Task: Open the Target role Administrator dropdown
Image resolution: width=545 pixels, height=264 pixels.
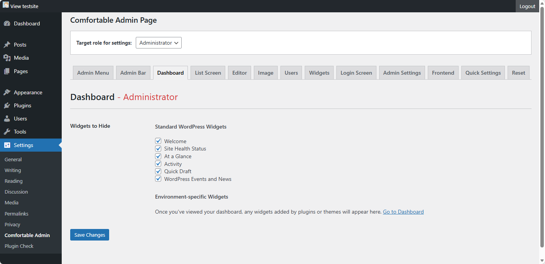Action: pyautogui.click(x=159, y=43)
